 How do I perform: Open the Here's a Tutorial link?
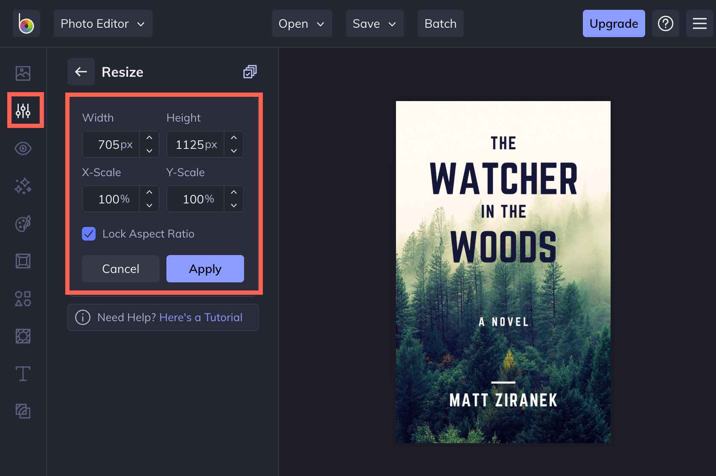(201, 317)
